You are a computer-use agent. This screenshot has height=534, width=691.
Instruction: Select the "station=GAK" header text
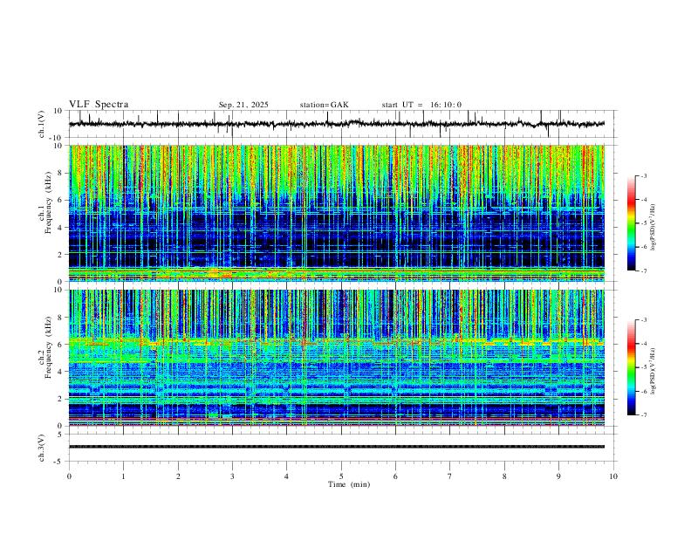pos(324,105)
